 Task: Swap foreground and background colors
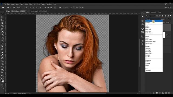3,78
